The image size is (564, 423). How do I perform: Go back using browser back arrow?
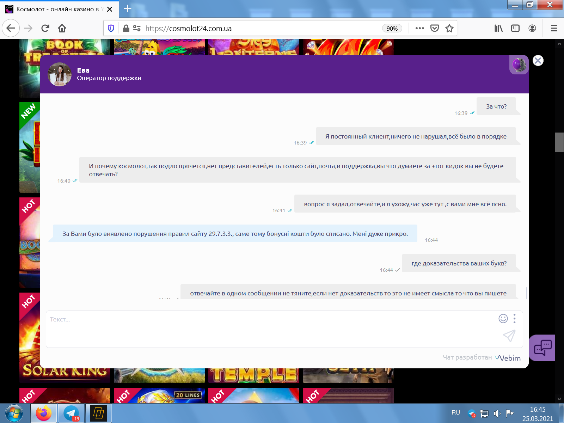(11, 28)
